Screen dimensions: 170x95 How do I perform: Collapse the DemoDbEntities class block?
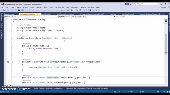(x=12, y=38)
